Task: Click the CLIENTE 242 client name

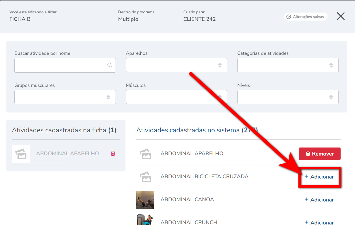Action: (199, 19)
